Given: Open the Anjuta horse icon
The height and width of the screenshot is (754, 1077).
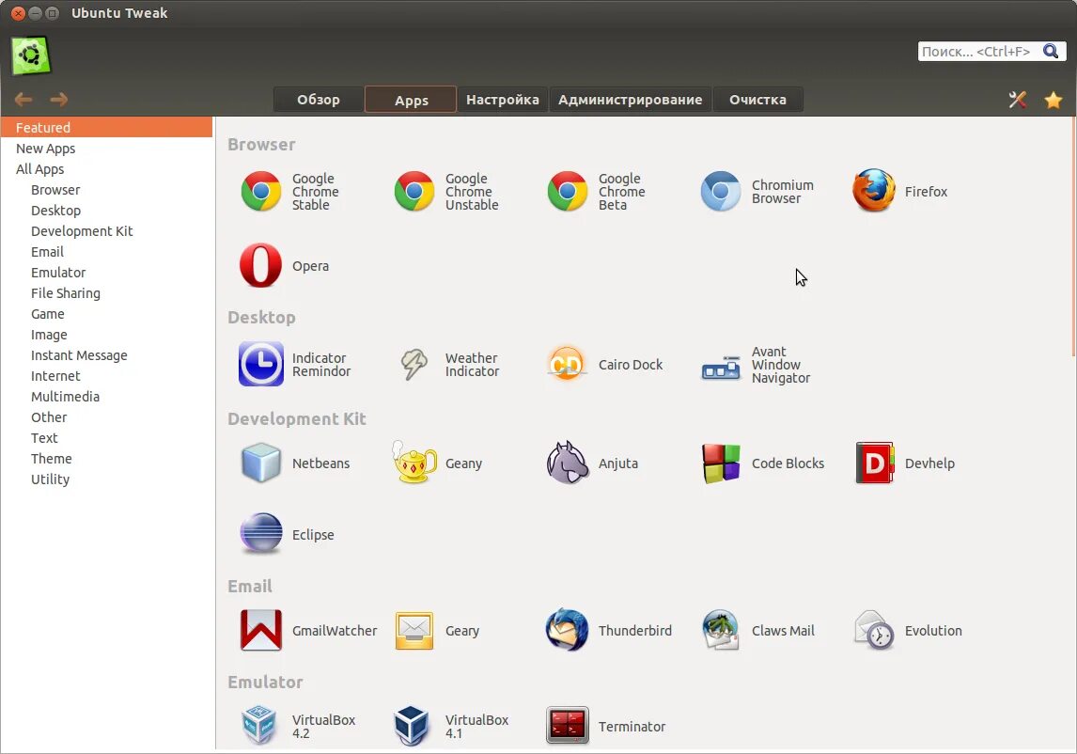Looking at the screenshot, I should coord(568,463).
